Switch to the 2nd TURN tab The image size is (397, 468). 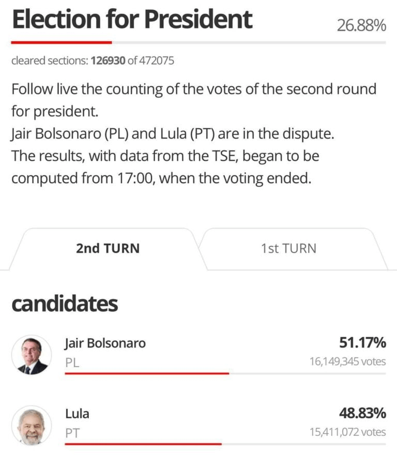[108, 248]
